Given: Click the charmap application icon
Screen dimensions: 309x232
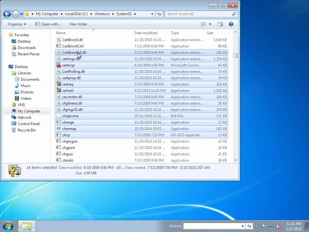Looking at the screenshot, I should tap(59, 129).
